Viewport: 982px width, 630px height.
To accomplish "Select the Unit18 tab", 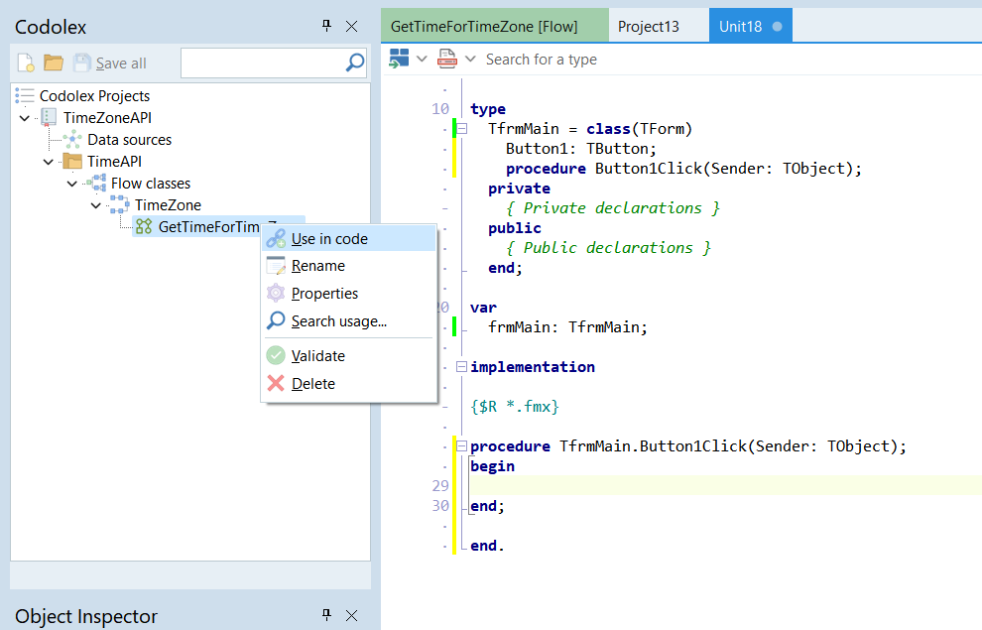I will pyautogui.click(x=750, y=27).
